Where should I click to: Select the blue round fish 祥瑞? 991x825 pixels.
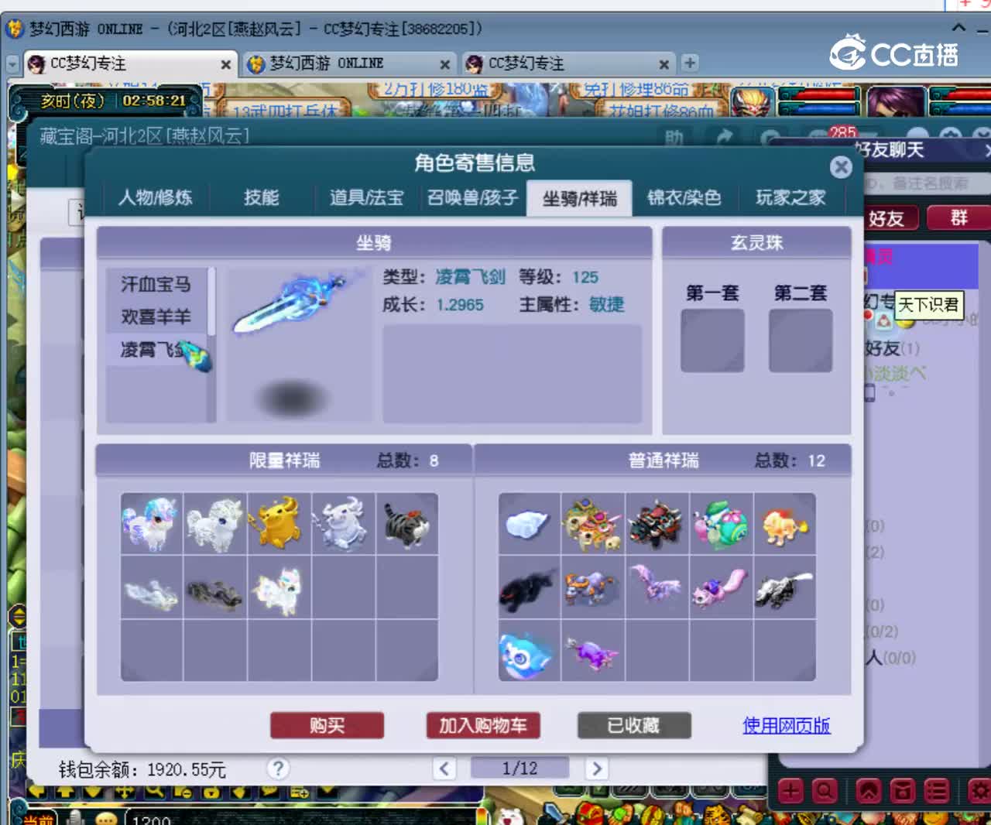[x=530, y=651]
